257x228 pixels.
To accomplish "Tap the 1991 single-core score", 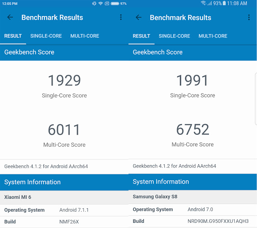I will (192, 80).
